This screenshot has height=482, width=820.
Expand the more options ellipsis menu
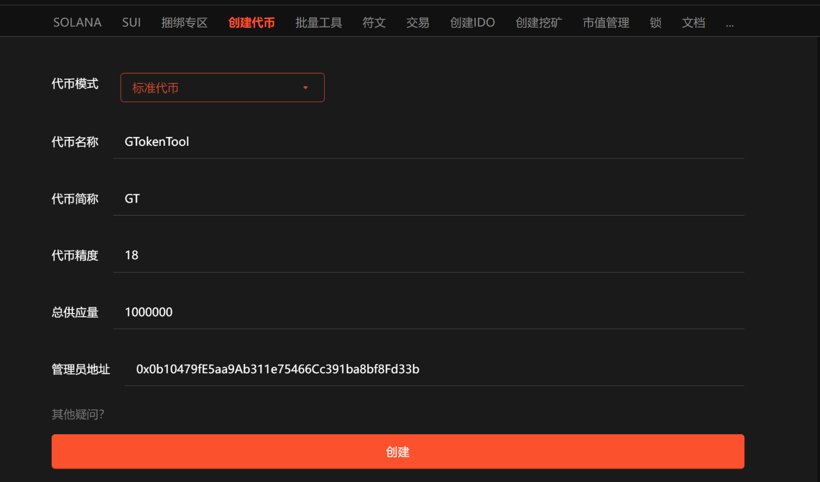tap(730, 24)
